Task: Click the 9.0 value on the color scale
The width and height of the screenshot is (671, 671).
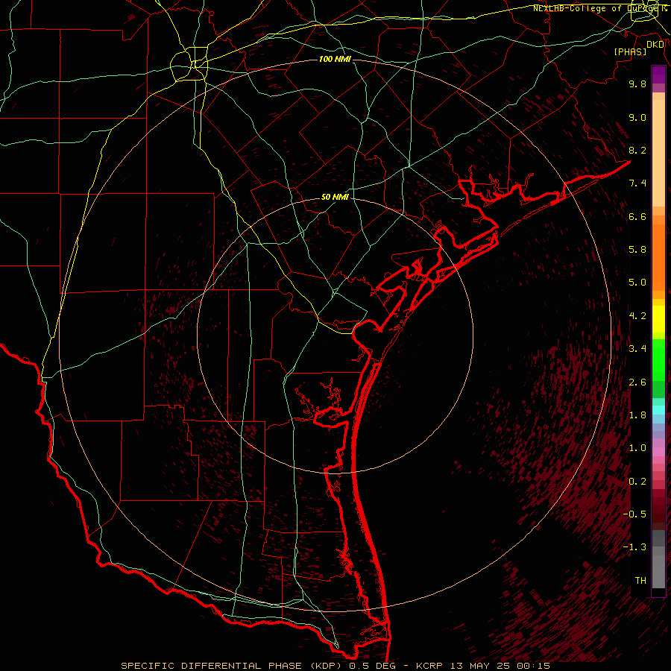Action: (x=637, y=117)
